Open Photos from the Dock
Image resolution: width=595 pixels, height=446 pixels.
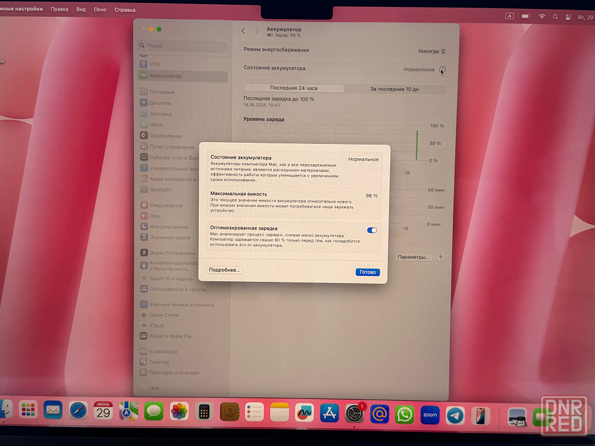[x=179, y=412]
